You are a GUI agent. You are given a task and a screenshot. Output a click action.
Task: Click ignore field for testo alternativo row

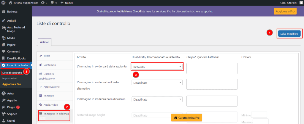tap(212, 84)
